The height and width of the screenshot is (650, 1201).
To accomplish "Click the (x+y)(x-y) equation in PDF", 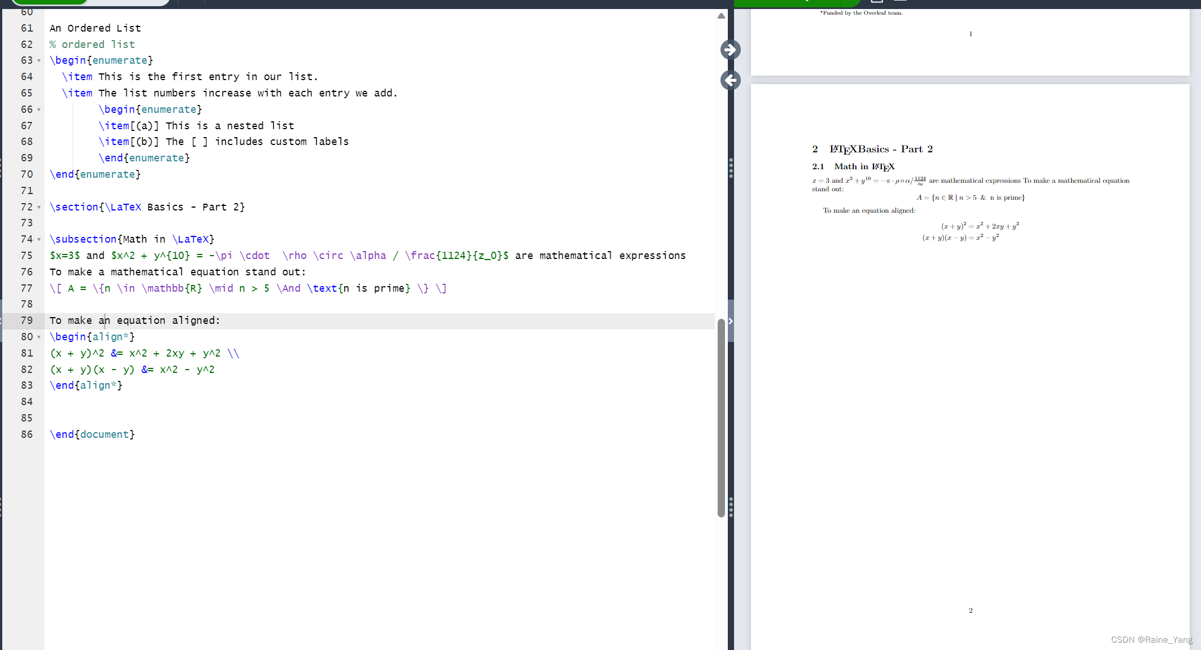I will click(960, 238).
